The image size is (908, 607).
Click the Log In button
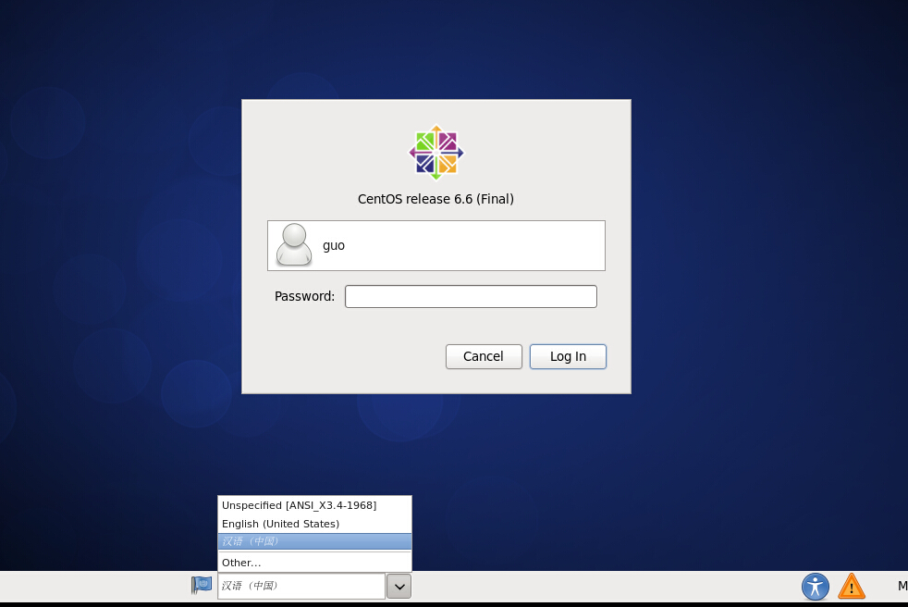click(568, 356)
